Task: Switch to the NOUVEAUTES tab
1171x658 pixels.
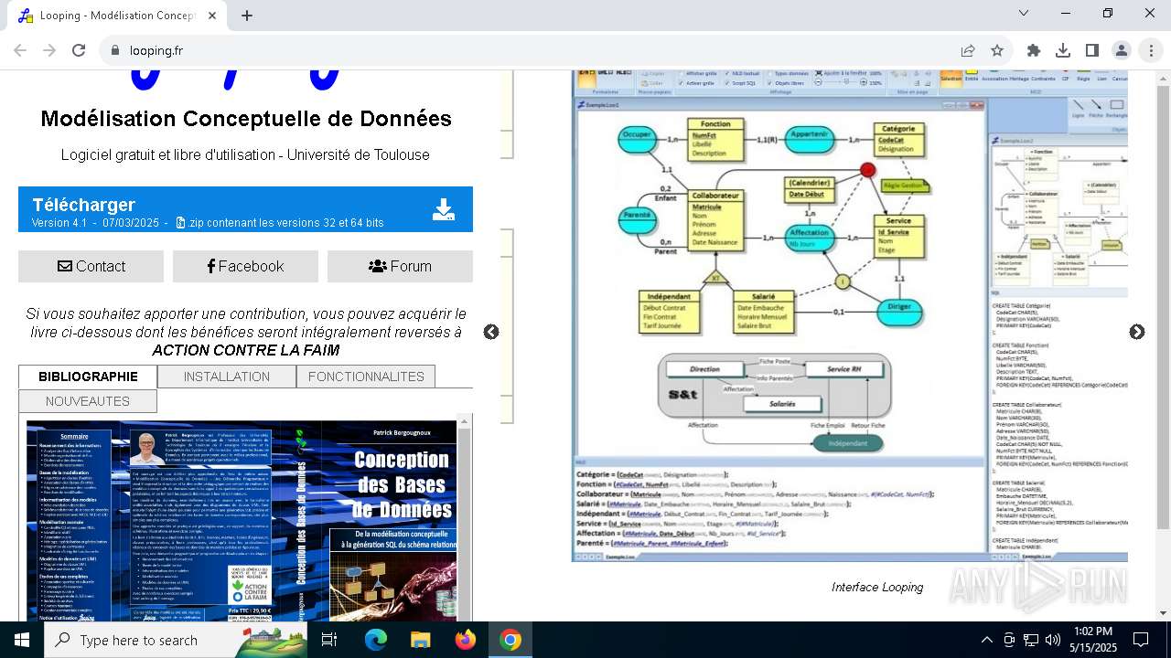Action: pyautogui.click(x=88, y=401)
